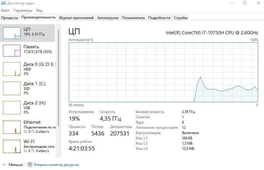The height and width of the screenshot is (170, 264).
Task: Select Диск 1 (C:) SSD graph icon
Action: (x=12, y=88)
